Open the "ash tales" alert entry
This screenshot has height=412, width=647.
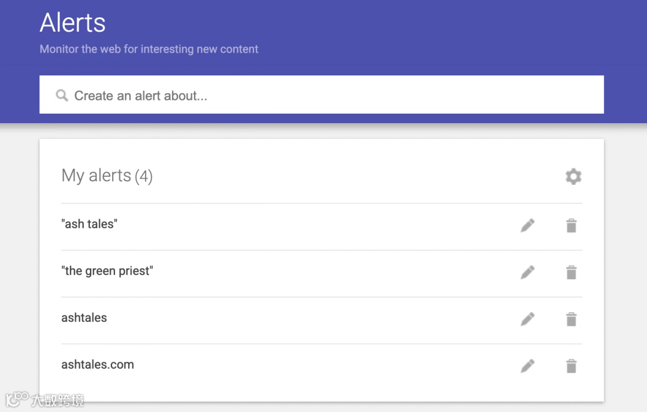[89, 224]
